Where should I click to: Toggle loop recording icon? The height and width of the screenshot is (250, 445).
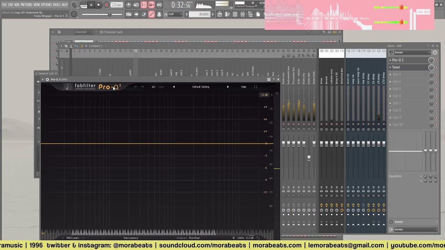coord(159,5)
